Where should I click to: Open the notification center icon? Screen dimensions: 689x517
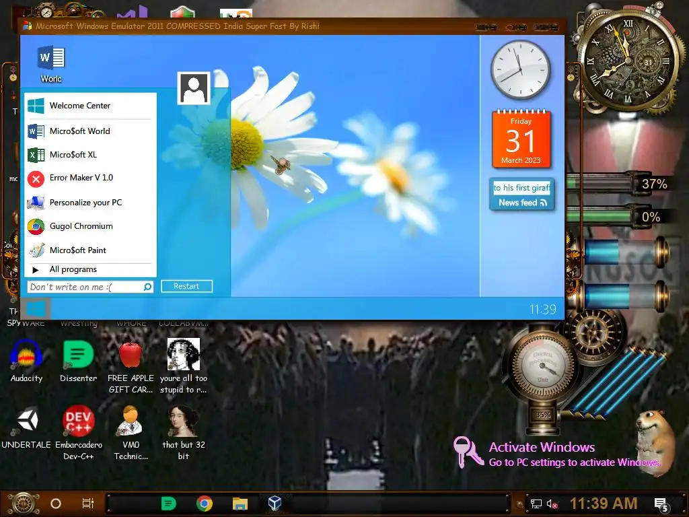[x=661, y=505]
